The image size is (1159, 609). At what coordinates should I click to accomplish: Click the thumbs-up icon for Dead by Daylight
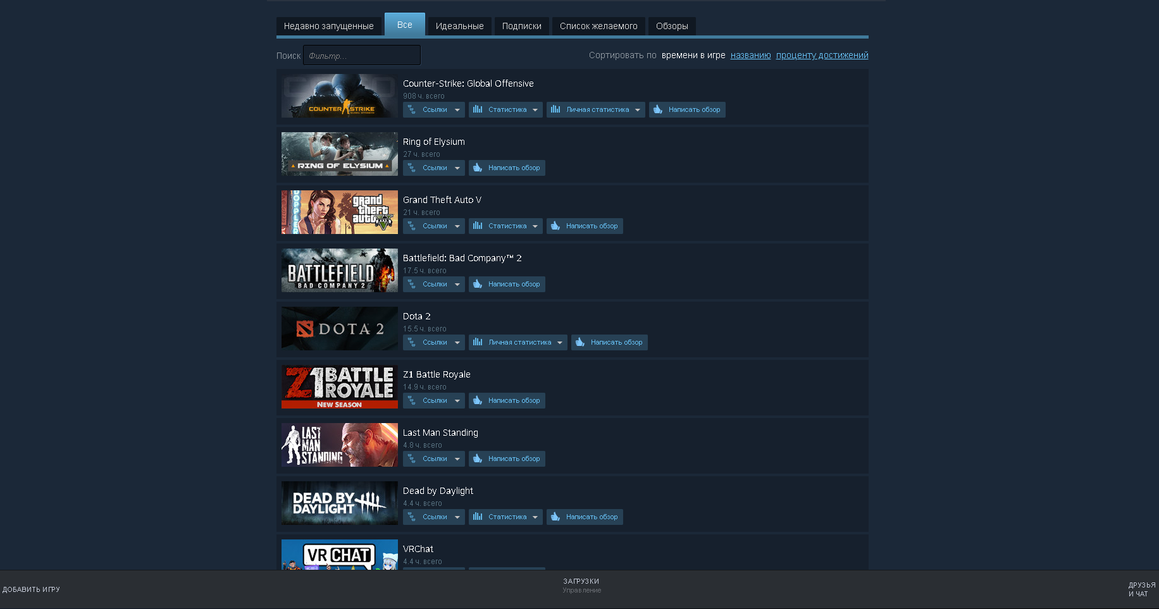tap(555, 517)
